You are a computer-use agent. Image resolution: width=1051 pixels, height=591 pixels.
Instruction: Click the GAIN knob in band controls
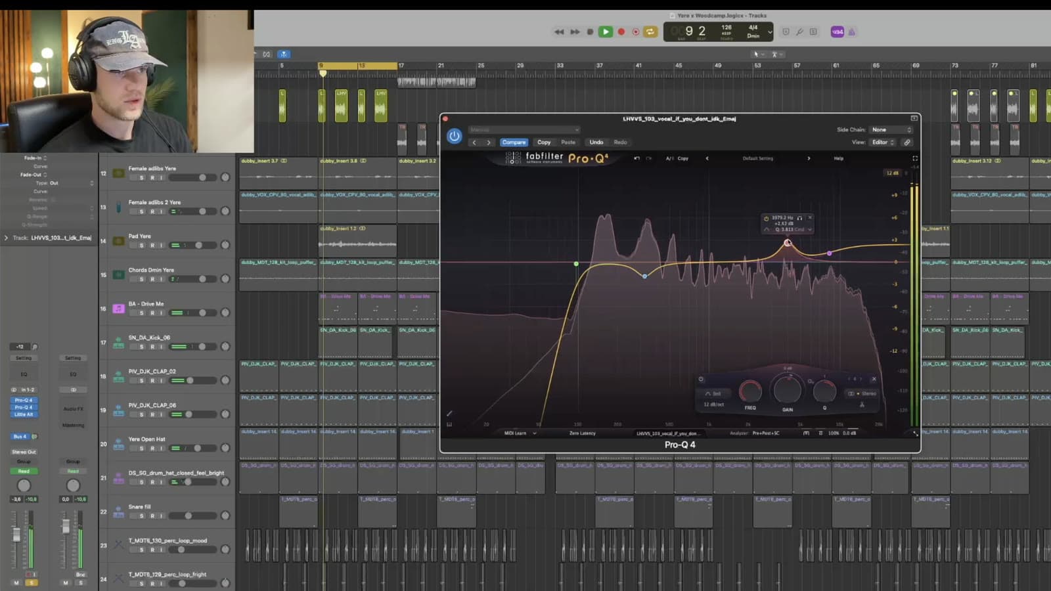(788, 389)
